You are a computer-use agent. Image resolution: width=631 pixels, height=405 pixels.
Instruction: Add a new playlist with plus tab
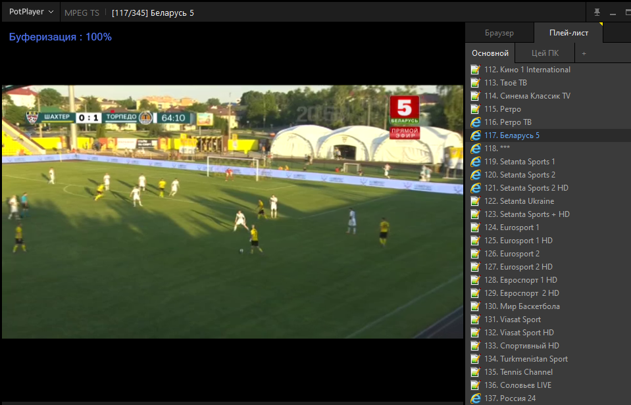584,53
